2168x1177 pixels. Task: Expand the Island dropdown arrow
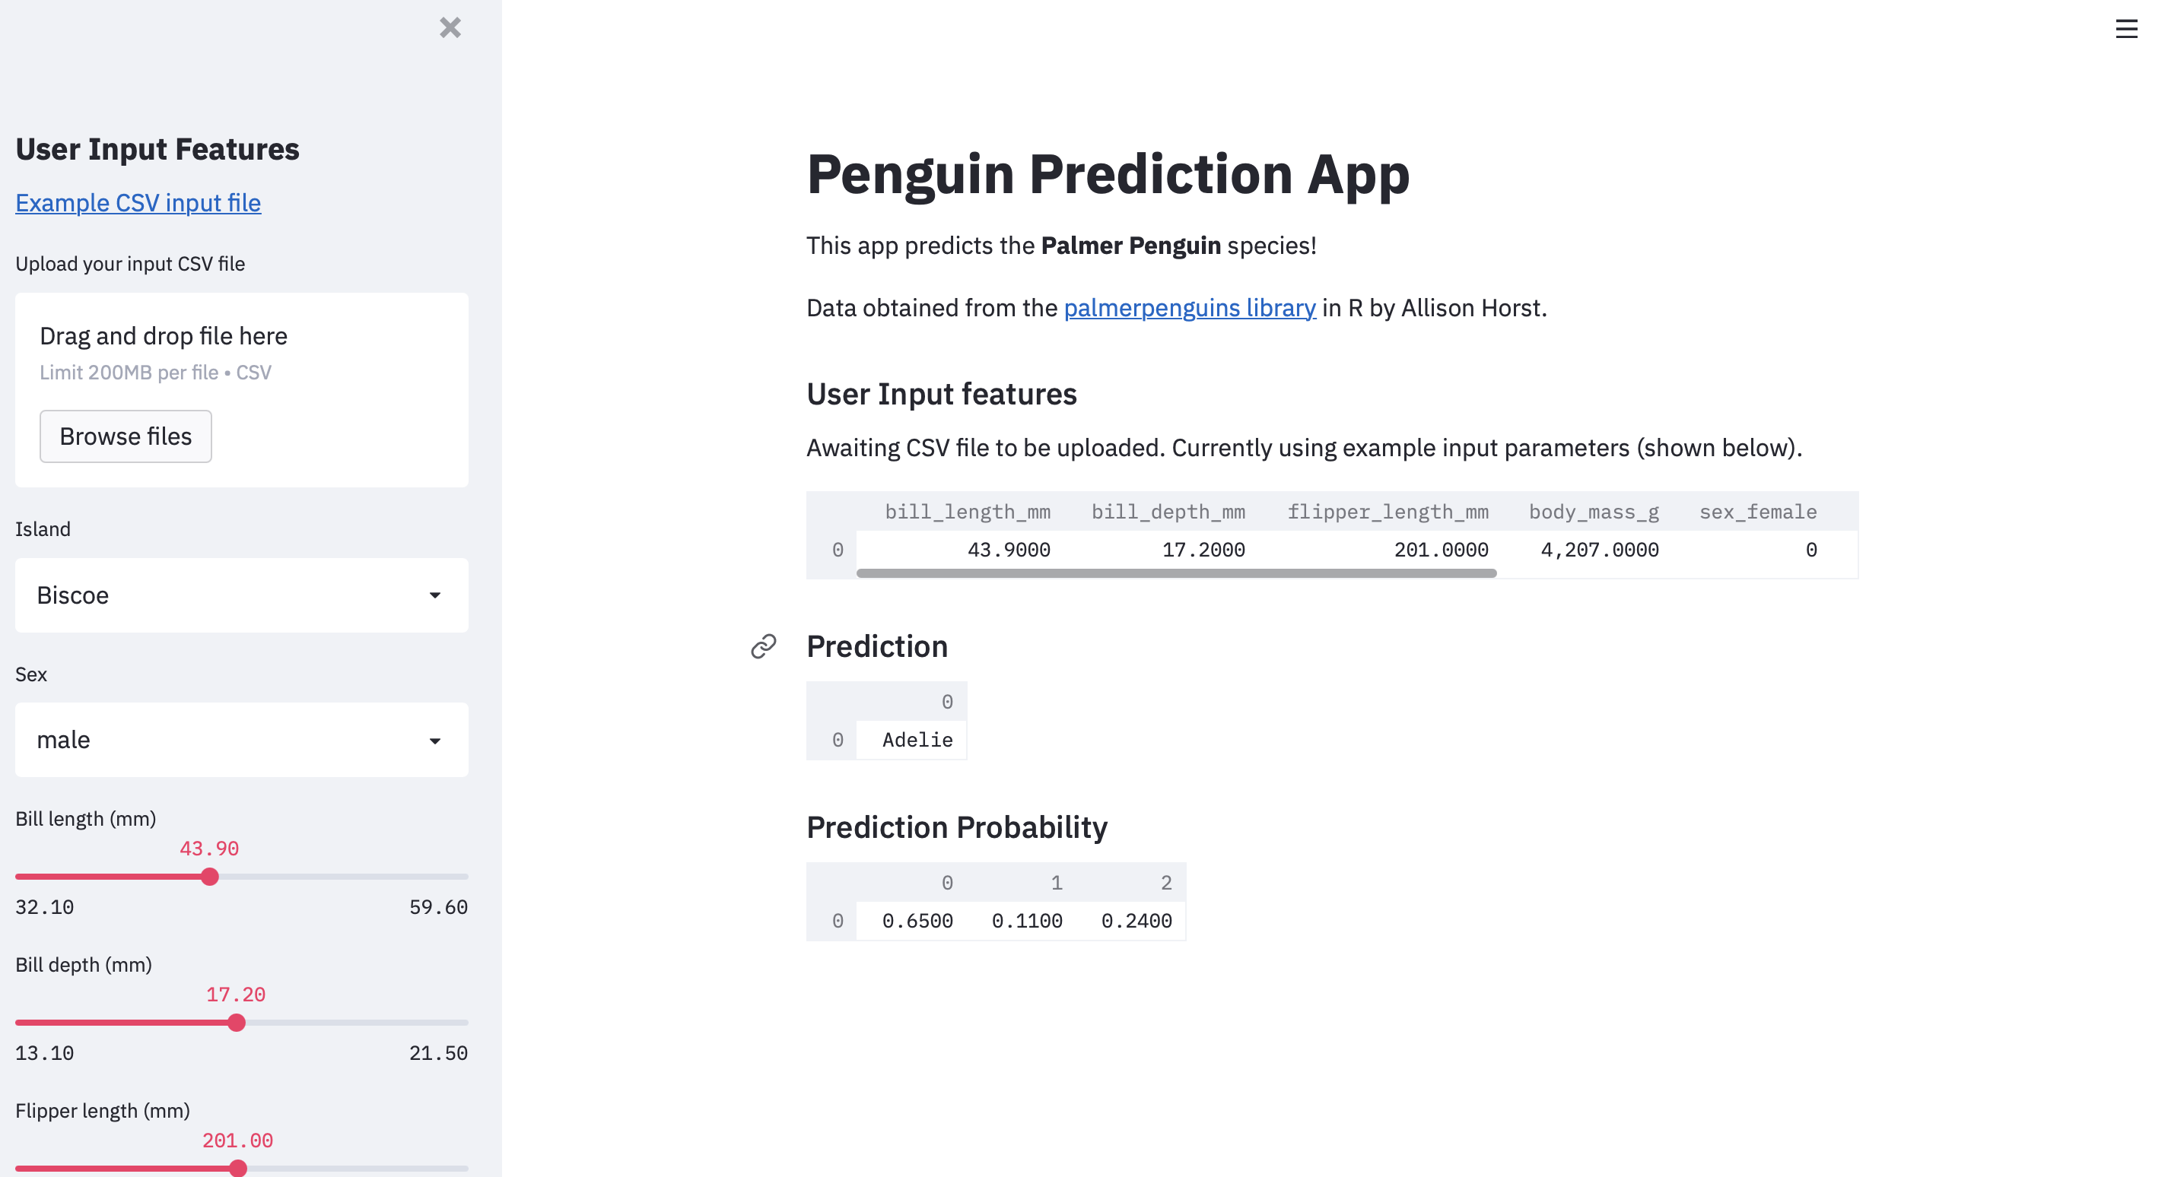(x=434, y=595)
